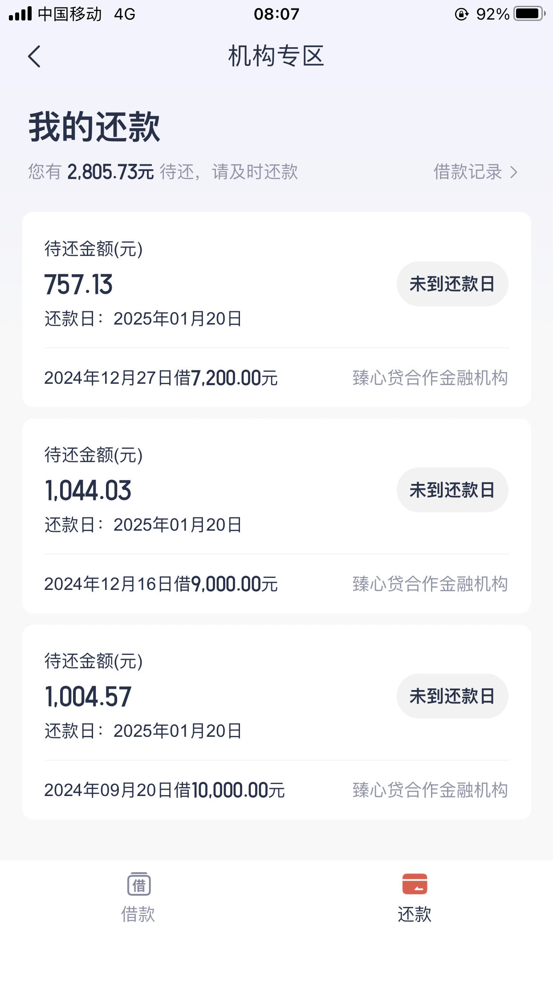The width and height of the screenshot is (553, 983).
Task: Expand the chevron beside 借款记录
Action: [x=514, y=172]
